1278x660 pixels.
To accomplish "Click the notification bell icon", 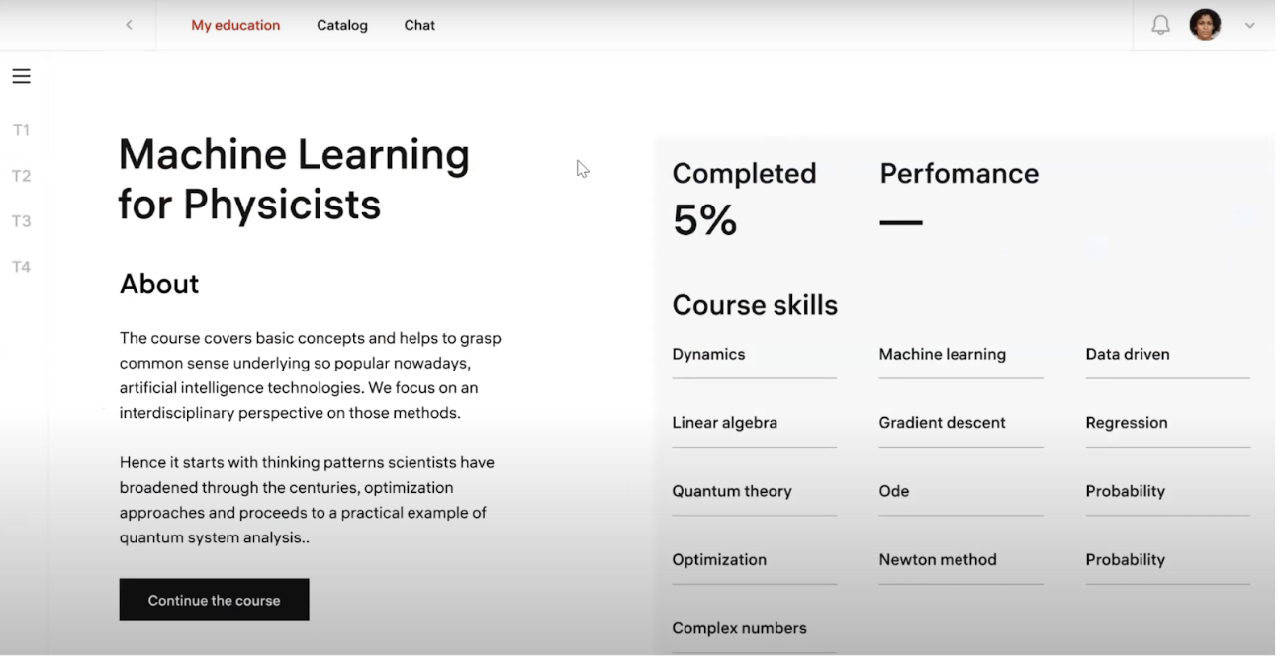I will pyautogui.click(x=1160, y=26).
